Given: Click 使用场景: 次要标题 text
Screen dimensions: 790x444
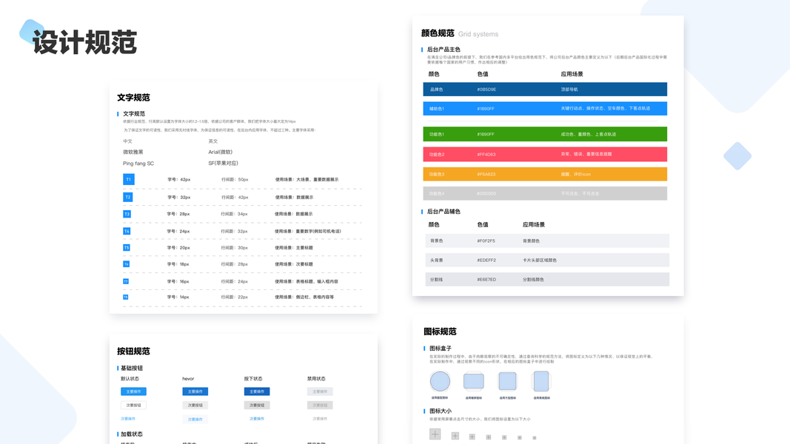Looking at the screenshot, I should point(294,263).
